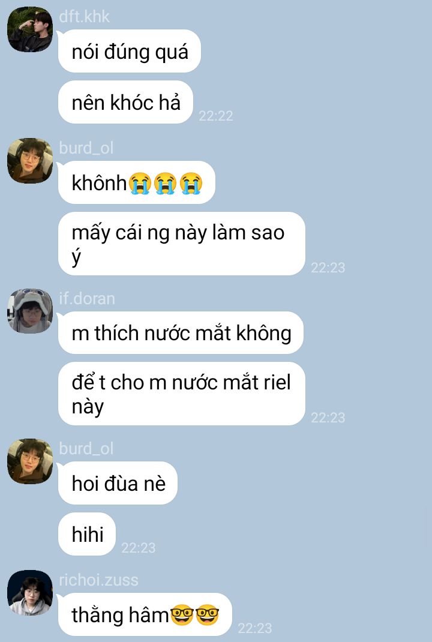Tap the first nerd emoji after thằng hâm
The height and width of the screenshot is (642, 432).
pos(181,615)
